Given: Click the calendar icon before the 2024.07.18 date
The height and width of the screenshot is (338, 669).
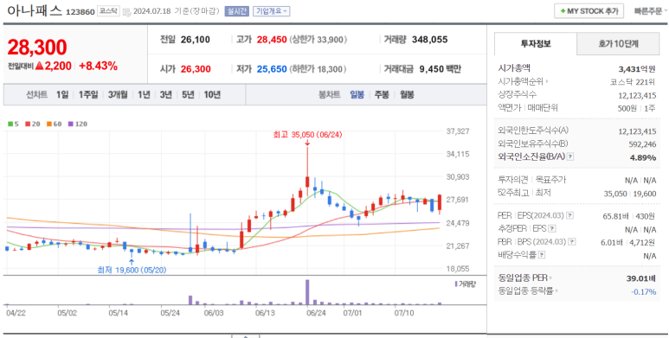Looking at the screenshot, I should 126,12.
